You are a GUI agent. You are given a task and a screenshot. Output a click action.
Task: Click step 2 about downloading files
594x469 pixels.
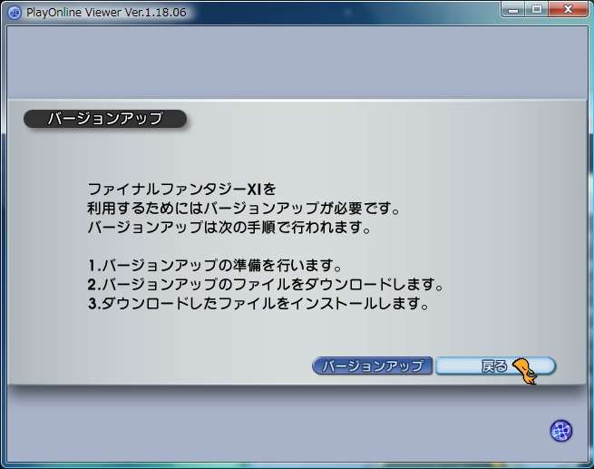click(265, 284)
